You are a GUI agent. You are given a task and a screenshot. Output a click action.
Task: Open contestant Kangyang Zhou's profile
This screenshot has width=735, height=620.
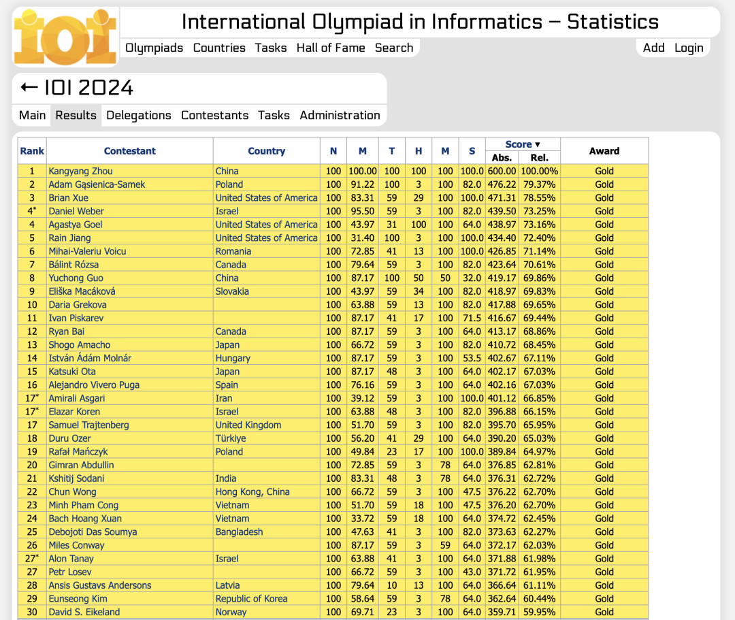tap(80, 171)
